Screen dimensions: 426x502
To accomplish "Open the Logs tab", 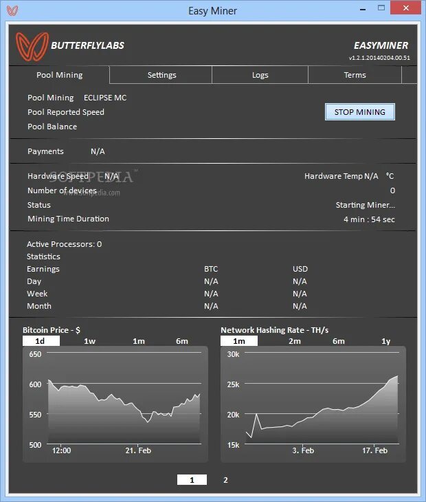I will click(x=260, y=75).
